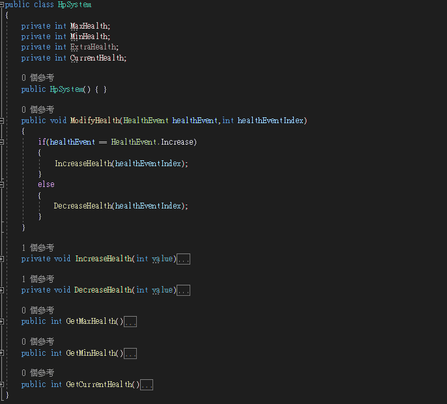Expand the GetMaxHealth method outline

tap(2, 321)
